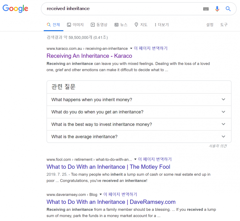This screenshot has height=221, width=240.
Task: Switch to the 이미지 tab
Action: pyautogui.click(x=75, y=25)
